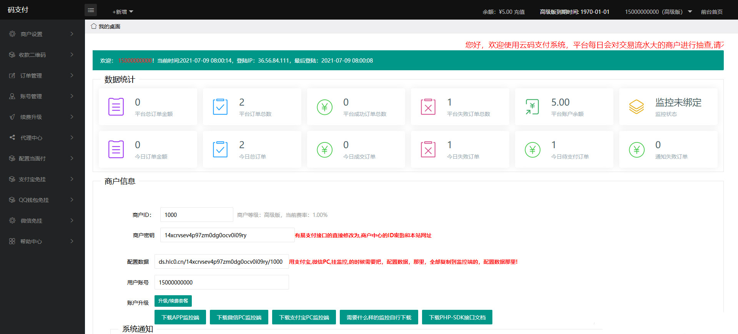Expand 续费升级 using its chevron arrow

coord(72,117)
